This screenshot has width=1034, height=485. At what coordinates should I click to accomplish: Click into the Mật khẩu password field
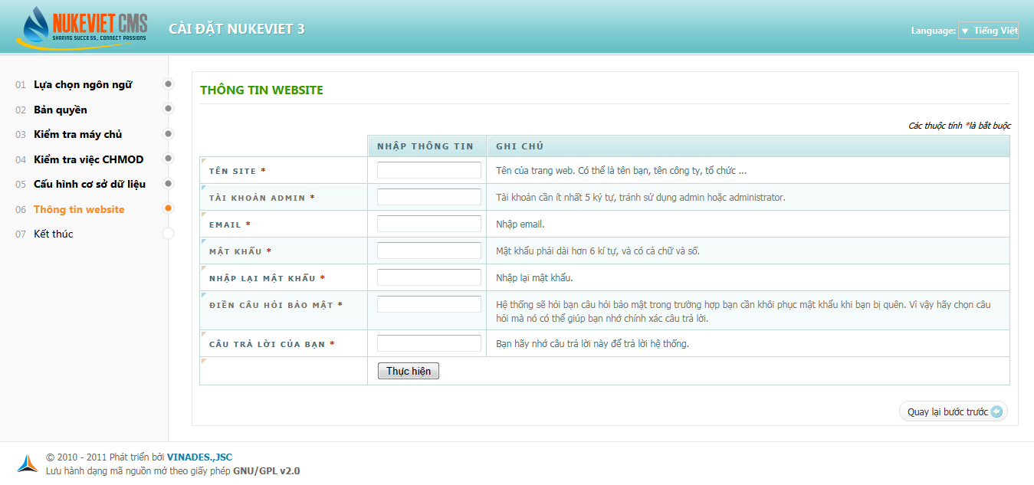pyautogui.click(x=428, y=251)
